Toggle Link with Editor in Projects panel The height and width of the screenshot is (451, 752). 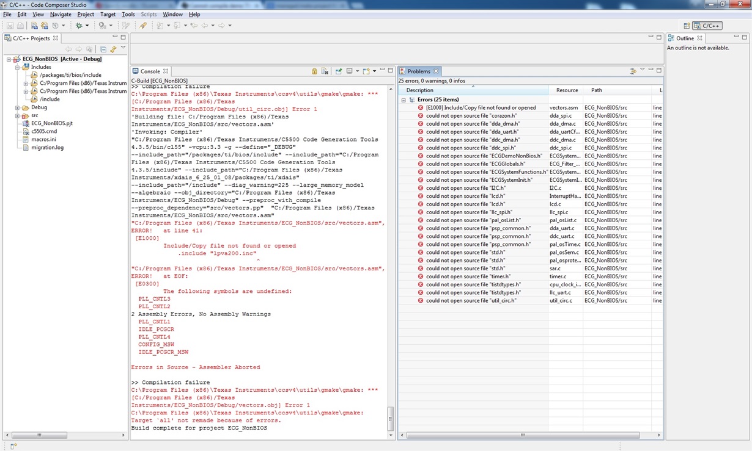(x=113, y=49)
